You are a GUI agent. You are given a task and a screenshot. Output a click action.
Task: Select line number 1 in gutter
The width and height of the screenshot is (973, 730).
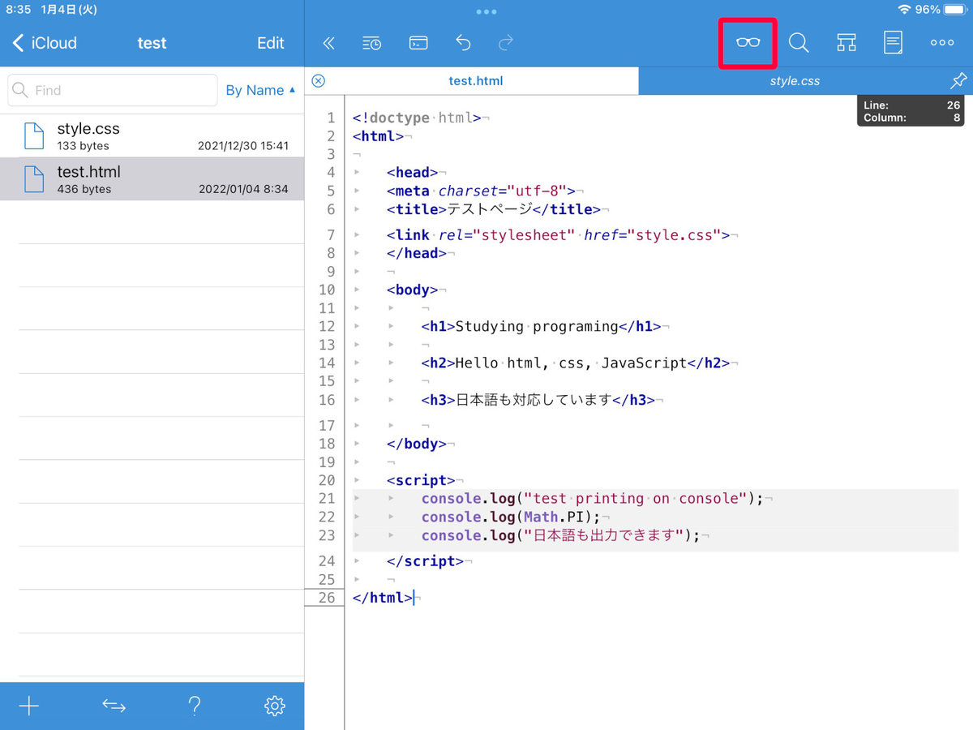tap(331, 118)
